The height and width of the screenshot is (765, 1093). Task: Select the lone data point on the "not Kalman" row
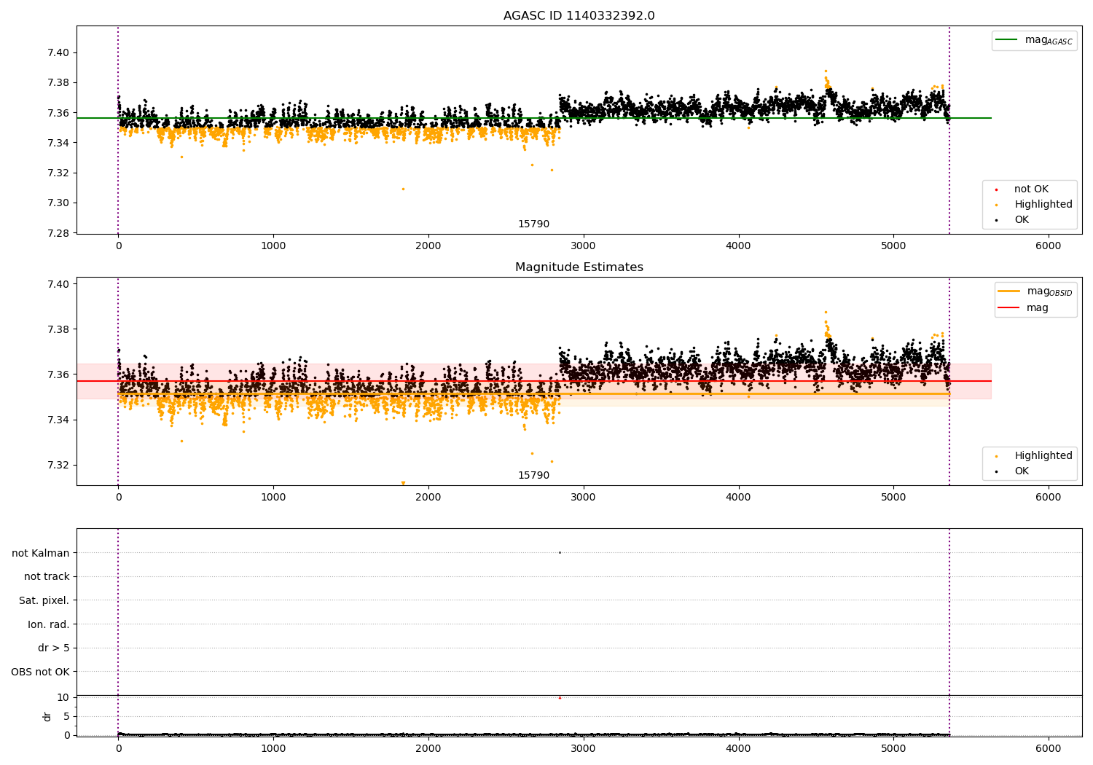point(560,552)
